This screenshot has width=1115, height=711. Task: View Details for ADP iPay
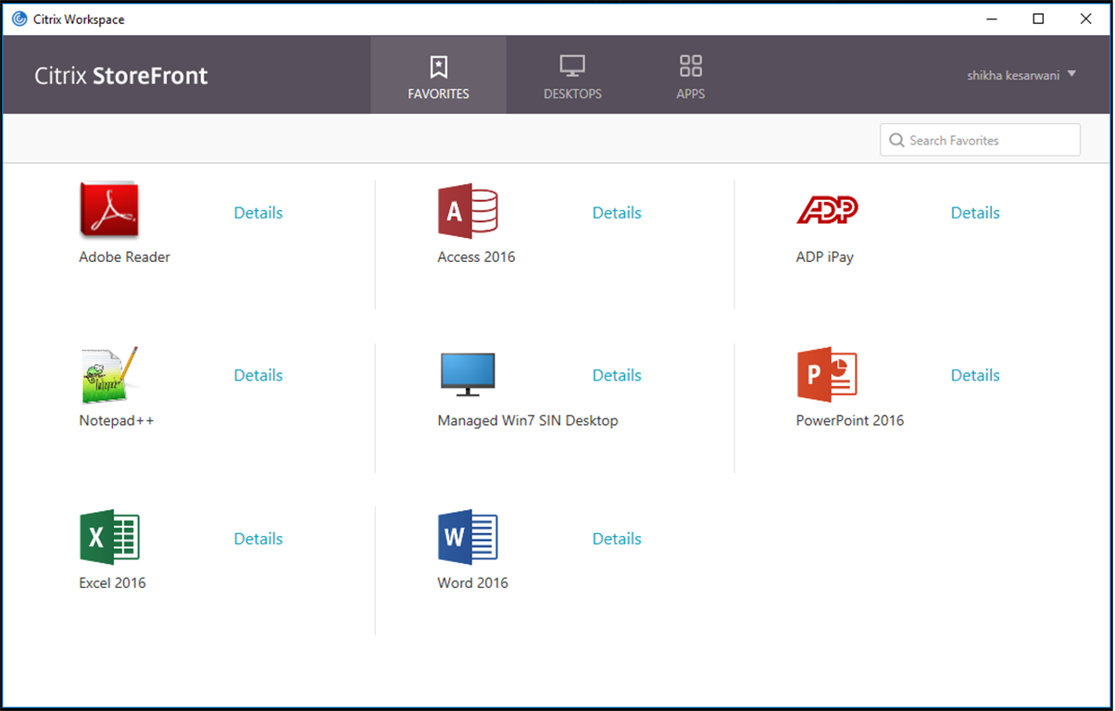click(975, 212)
